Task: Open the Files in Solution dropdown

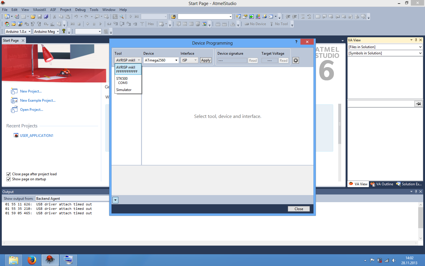Action: [x=385, y=47]
